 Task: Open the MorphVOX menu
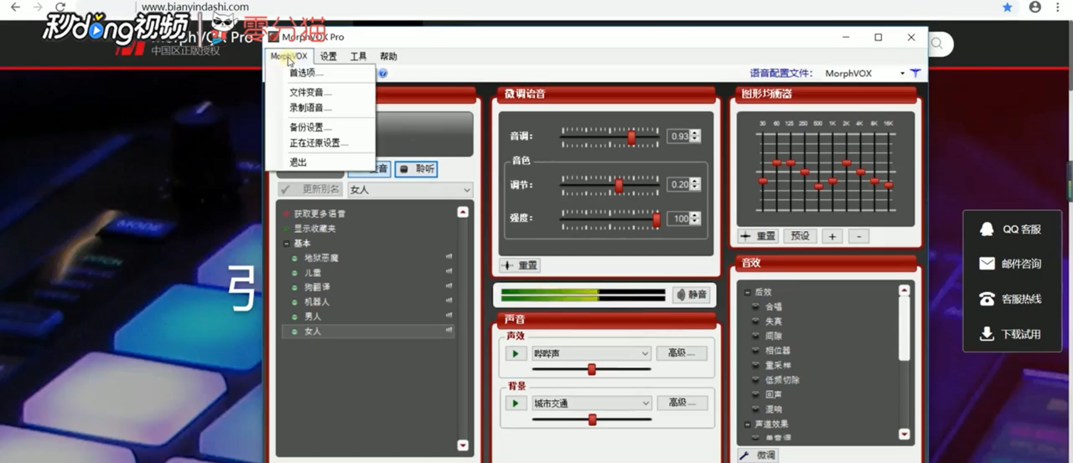(x=288, y=56)
